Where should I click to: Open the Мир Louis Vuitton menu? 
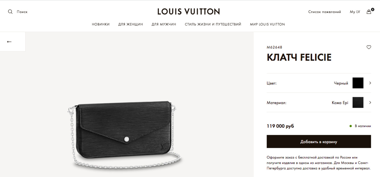click(267, 24)
